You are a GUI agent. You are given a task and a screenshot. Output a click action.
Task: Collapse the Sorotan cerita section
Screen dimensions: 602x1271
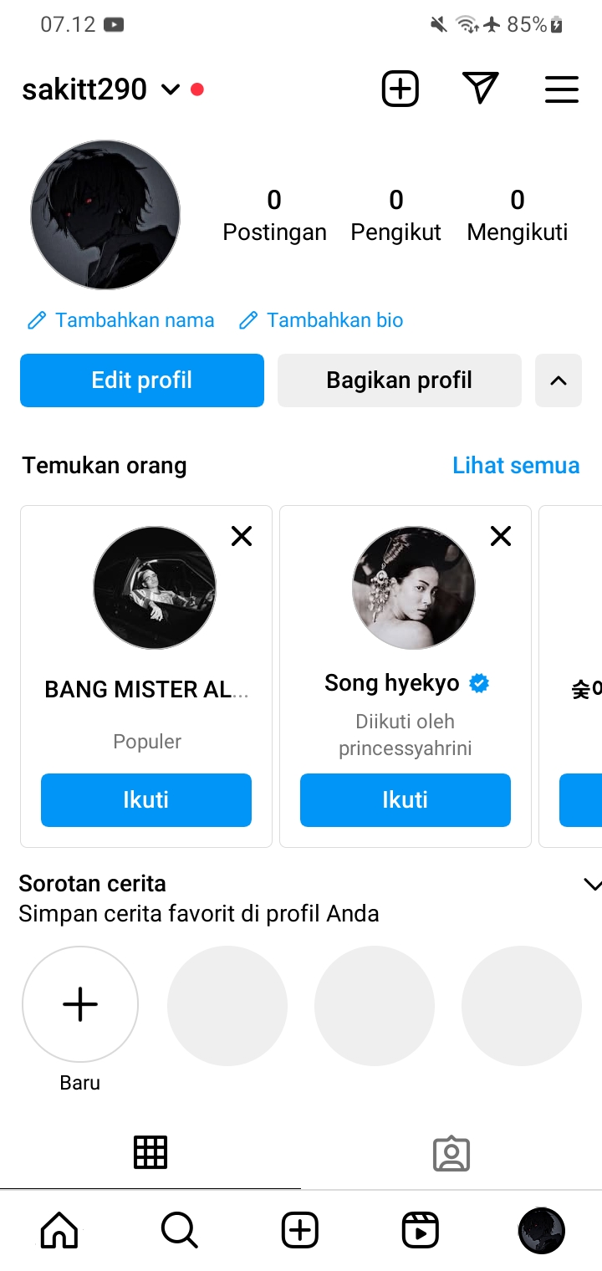591,885
